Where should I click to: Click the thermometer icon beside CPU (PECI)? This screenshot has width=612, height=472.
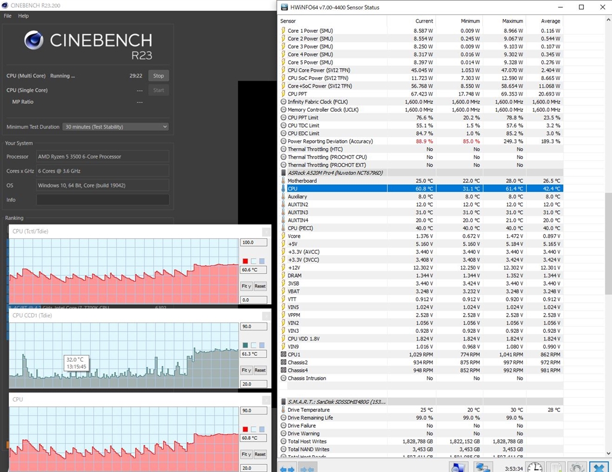(x=283, y=228)
